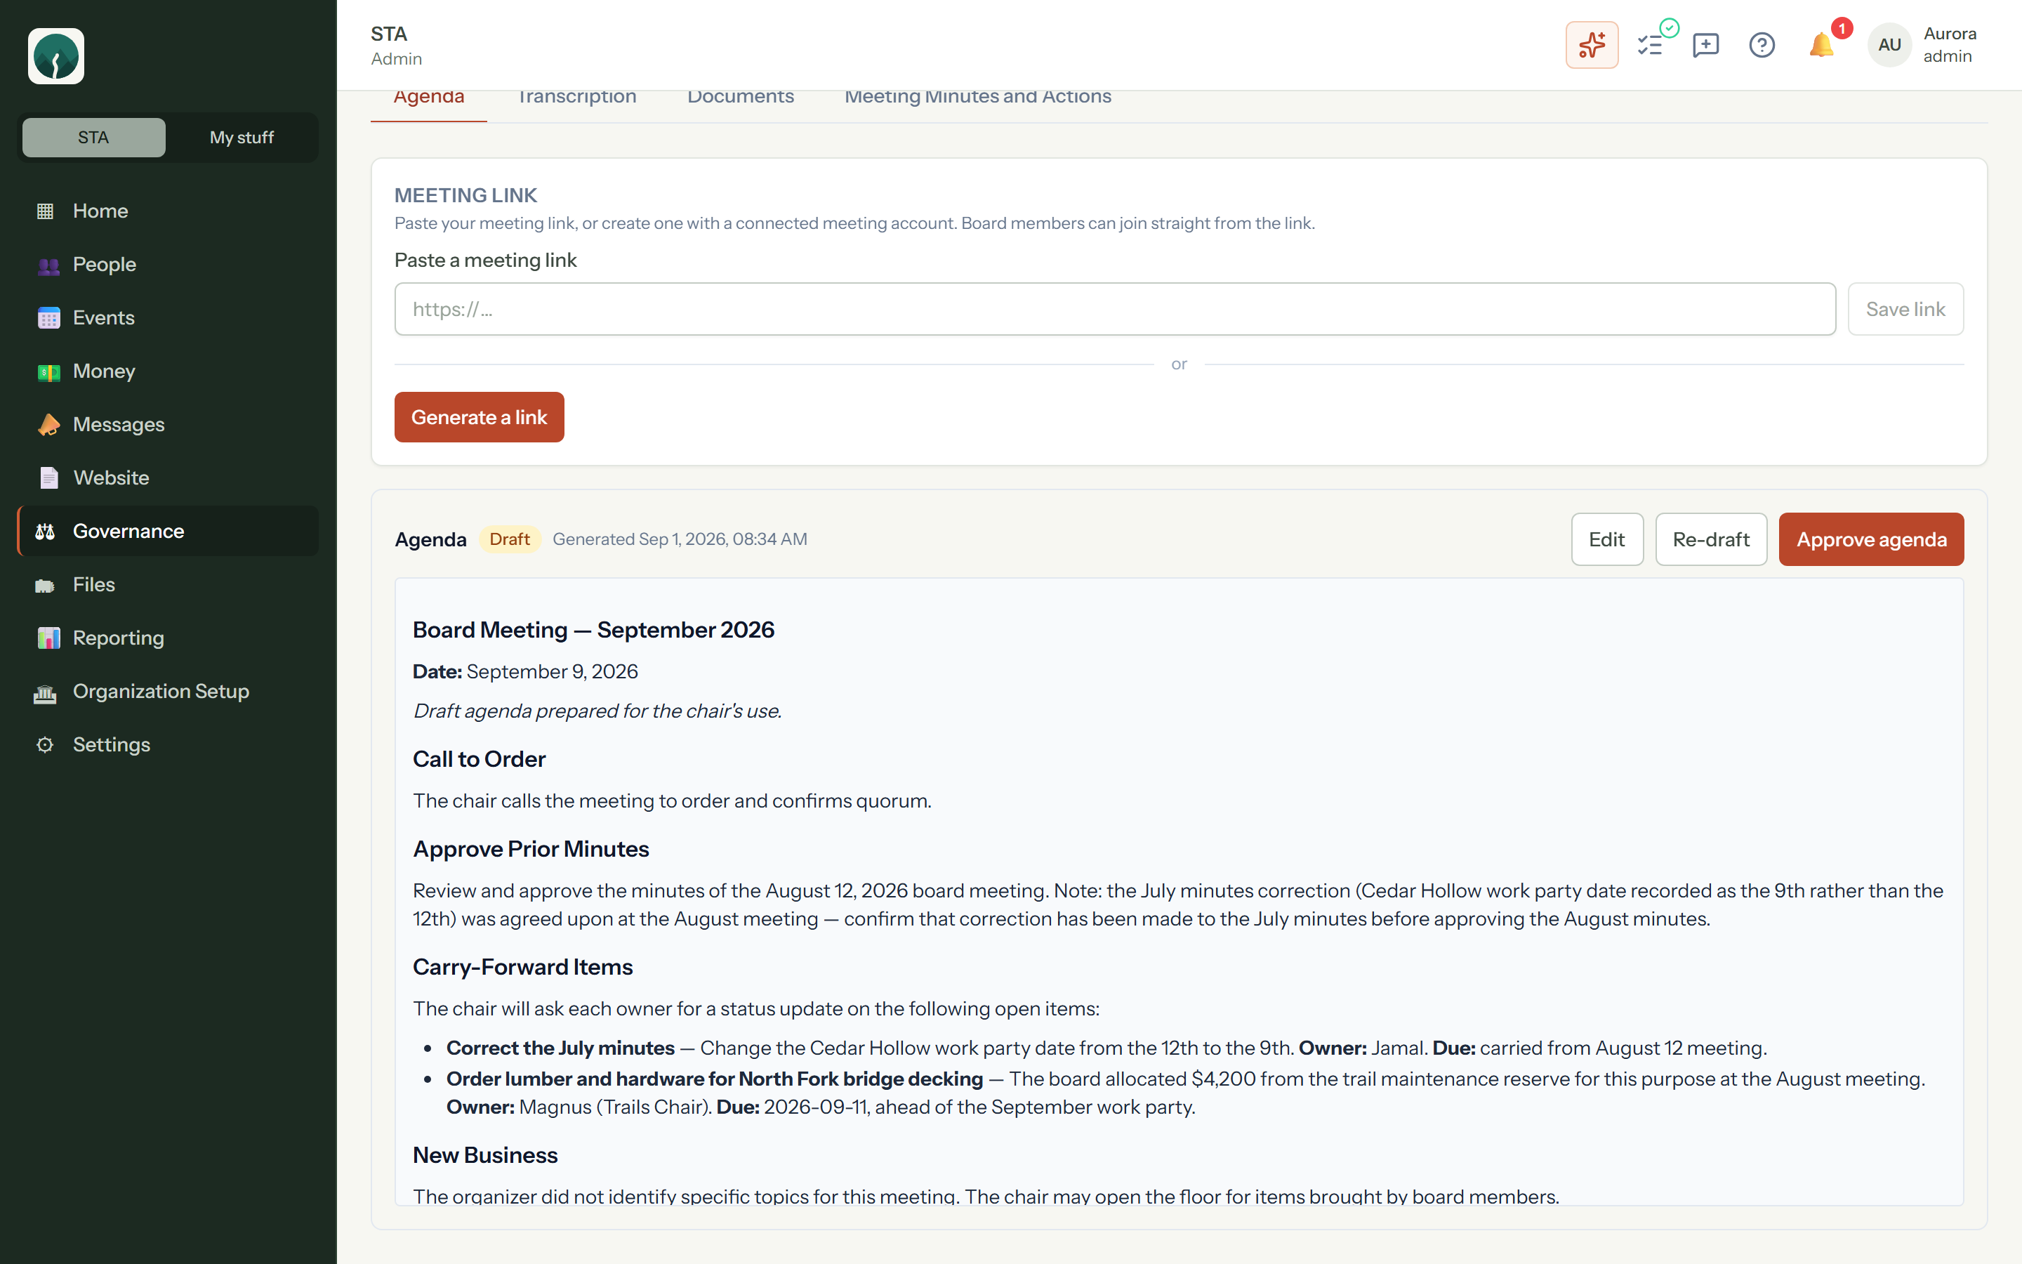This screenshot has height=1264, width=2022.
Task: Click the 'Call to Order' heading
Action: pyautogui.click(x=479, y=759)
